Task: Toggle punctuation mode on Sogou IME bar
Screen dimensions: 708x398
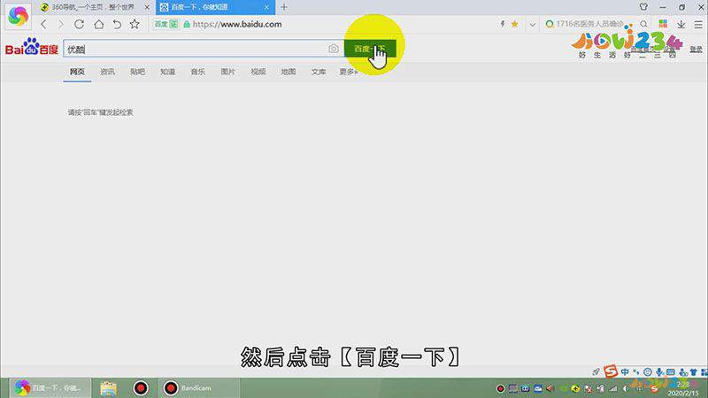Action: pos(636,371)
